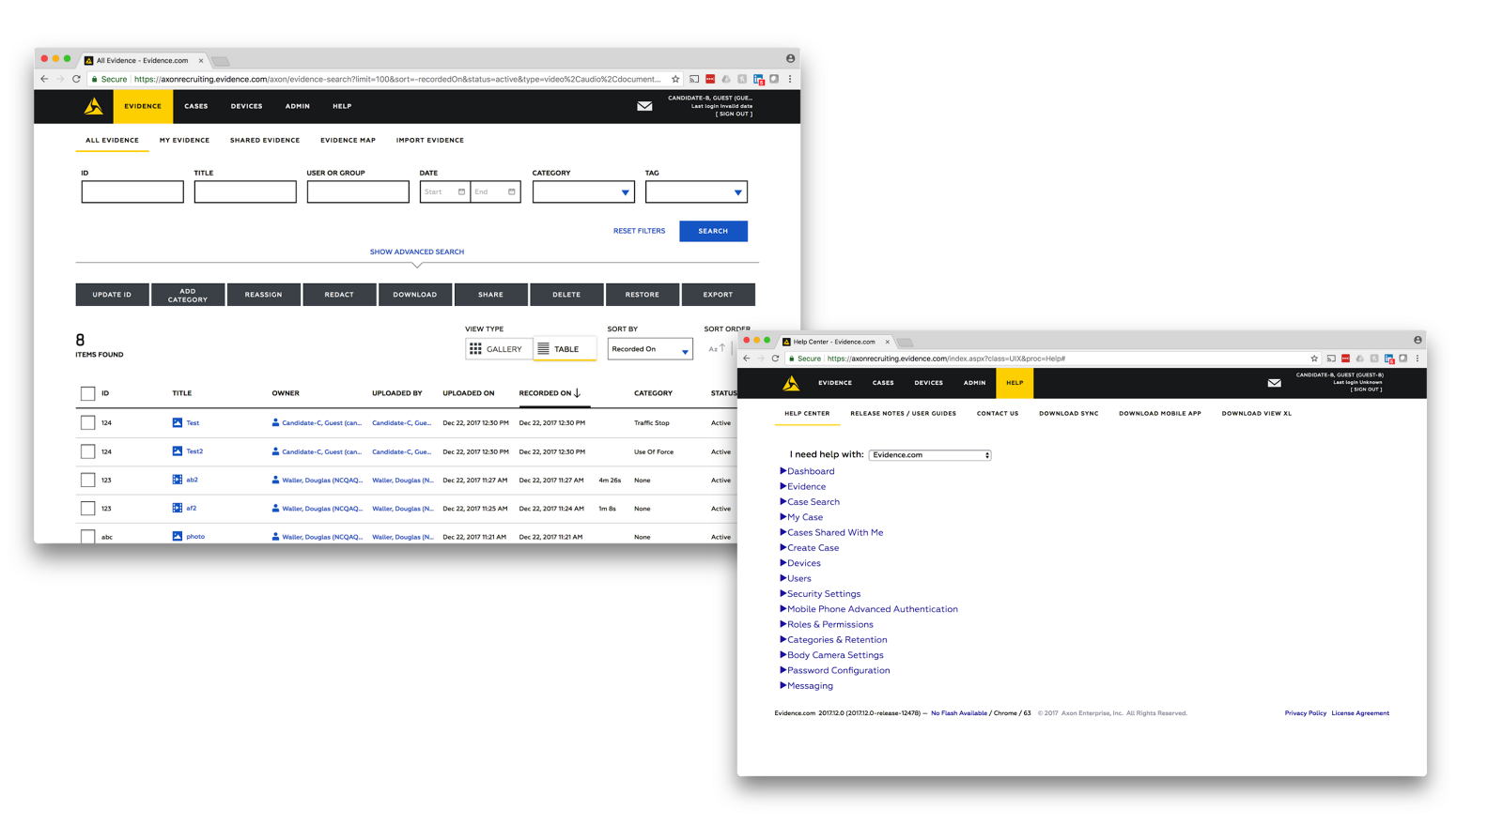Reload the page in All Evidence window
1503x840 pixels.
(x=76, y=79)
